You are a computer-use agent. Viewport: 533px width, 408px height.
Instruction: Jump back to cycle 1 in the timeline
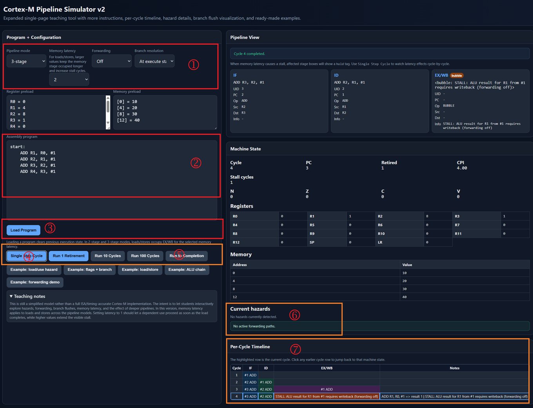click(379, 375)
